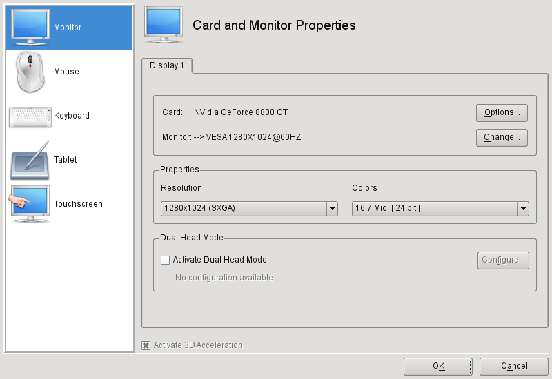Select the Touchscreen icon in sidebar
552x379 pixels.
pyautogui.click(x=30, y=204)
